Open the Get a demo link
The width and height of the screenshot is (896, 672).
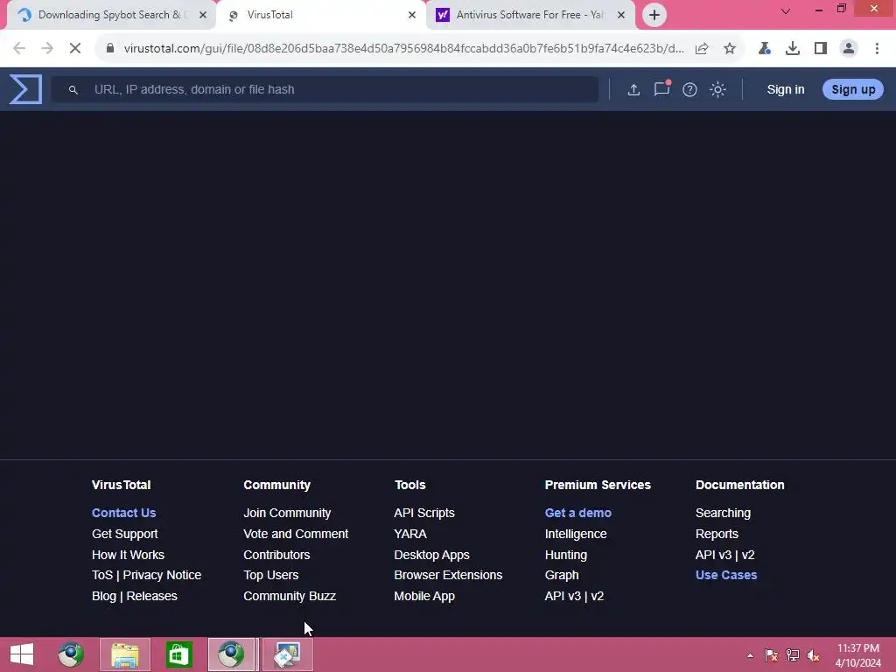pyautogui.click(x=577, y=513)
